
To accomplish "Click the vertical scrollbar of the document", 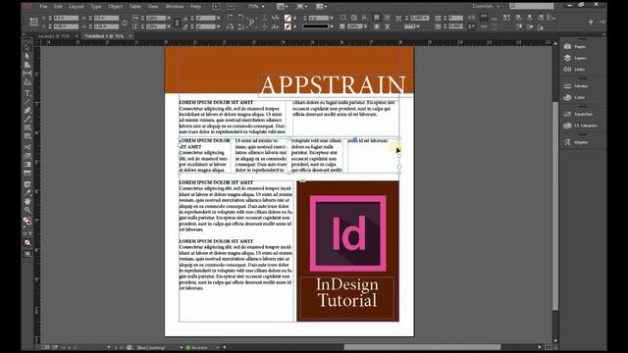I will (555, 206).
